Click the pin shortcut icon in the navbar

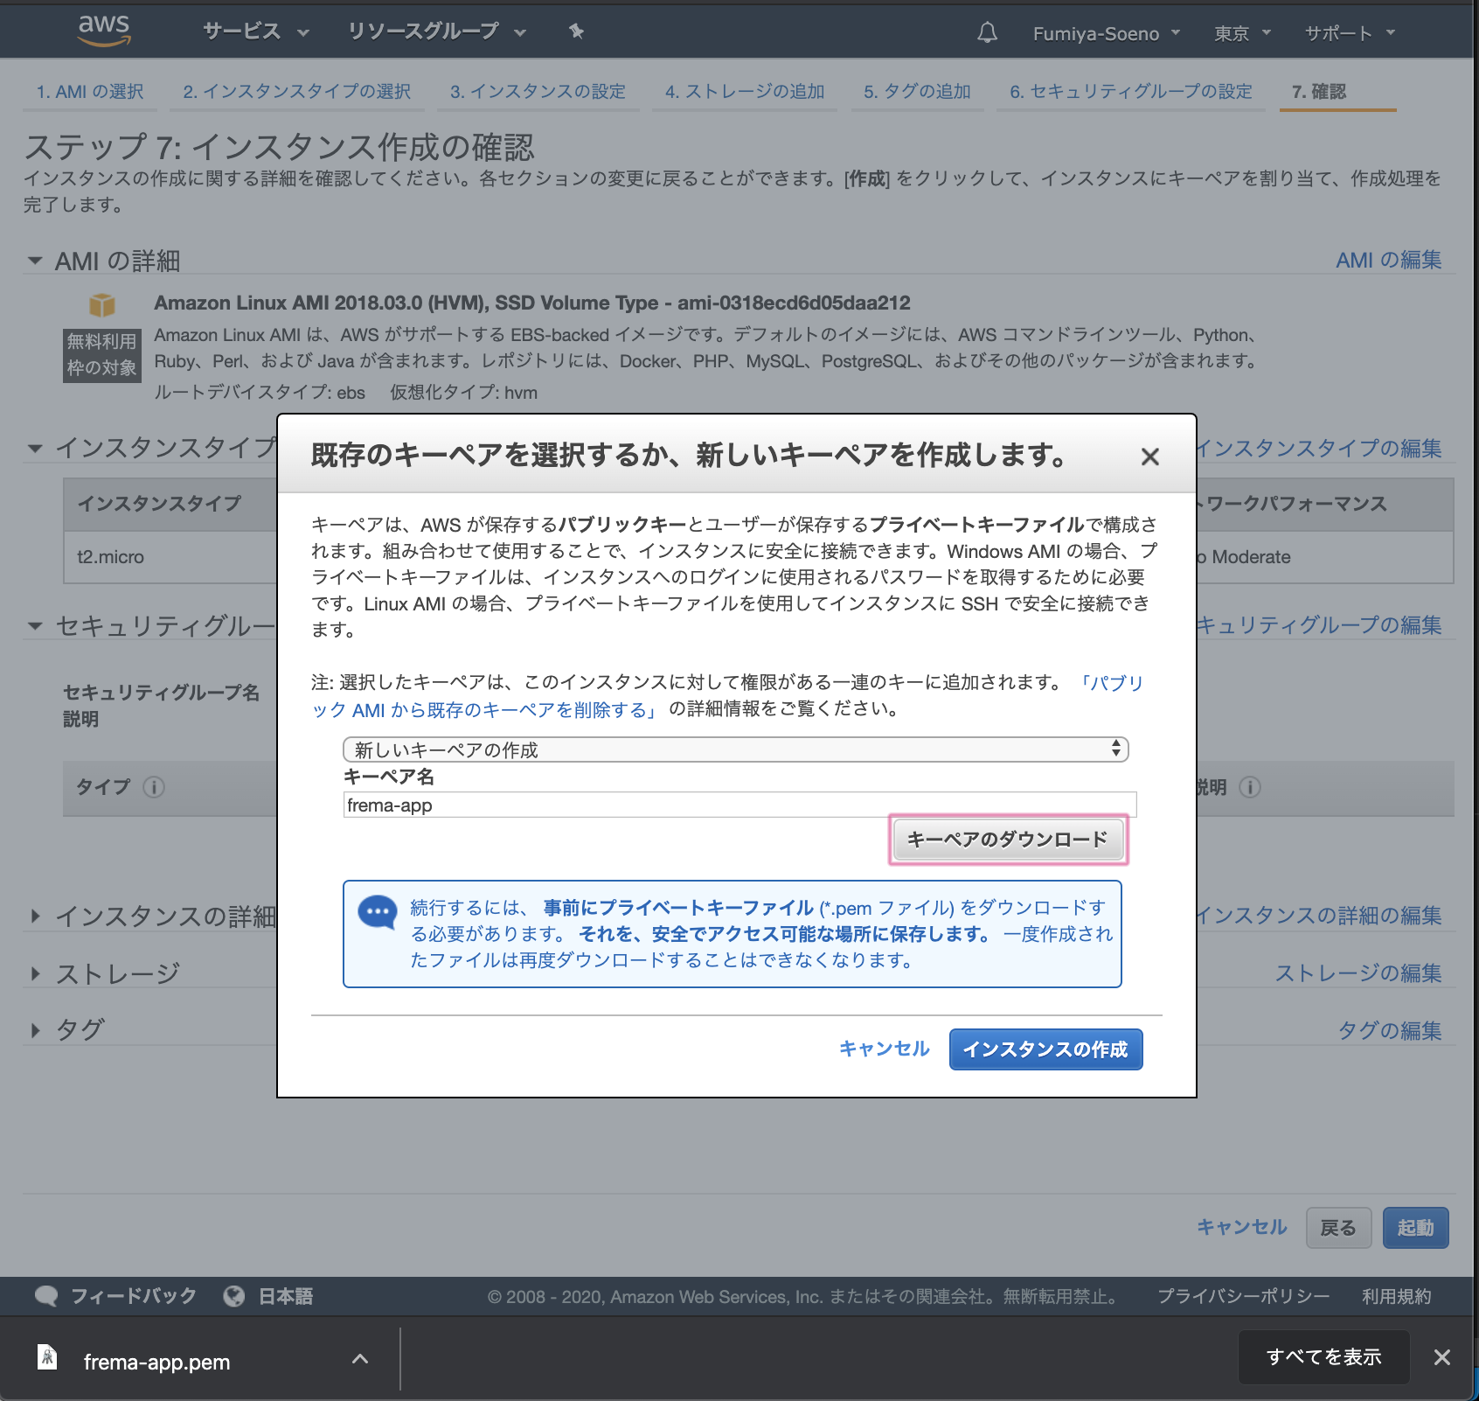[576, 31]
